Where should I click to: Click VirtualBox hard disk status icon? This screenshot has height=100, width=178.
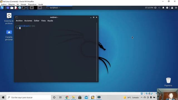(x=142, y=94)
